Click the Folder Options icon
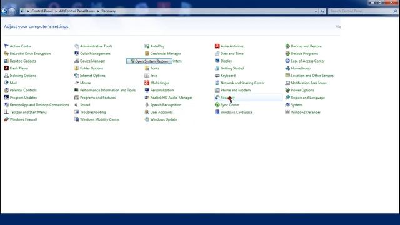Screen dimensions: 400x225 click(x=76, y=68)
